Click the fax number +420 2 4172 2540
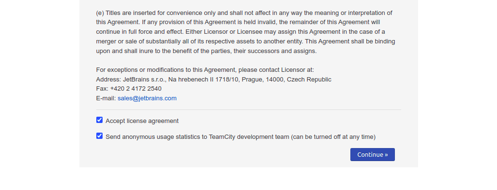Screen dimensions: 497x190 click(x=136, y=89)
